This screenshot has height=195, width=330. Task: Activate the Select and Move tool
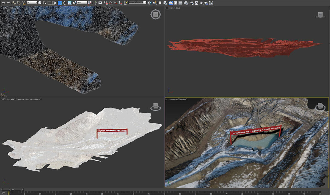60,3
